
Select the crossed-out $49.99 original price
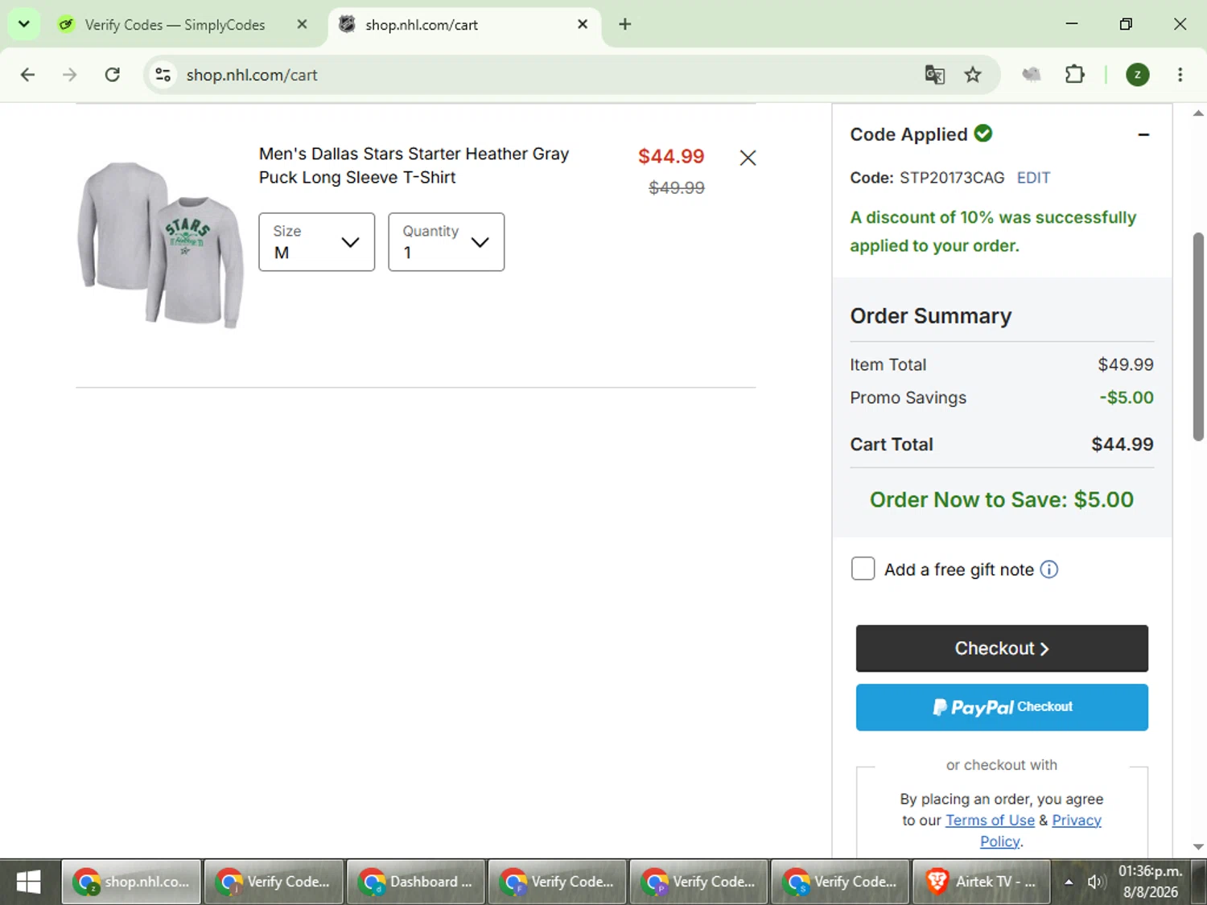coord(677,187)
